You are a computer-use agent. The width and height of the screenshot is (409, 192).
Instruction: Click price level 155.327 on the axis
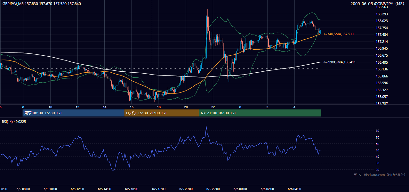[382, 90]
